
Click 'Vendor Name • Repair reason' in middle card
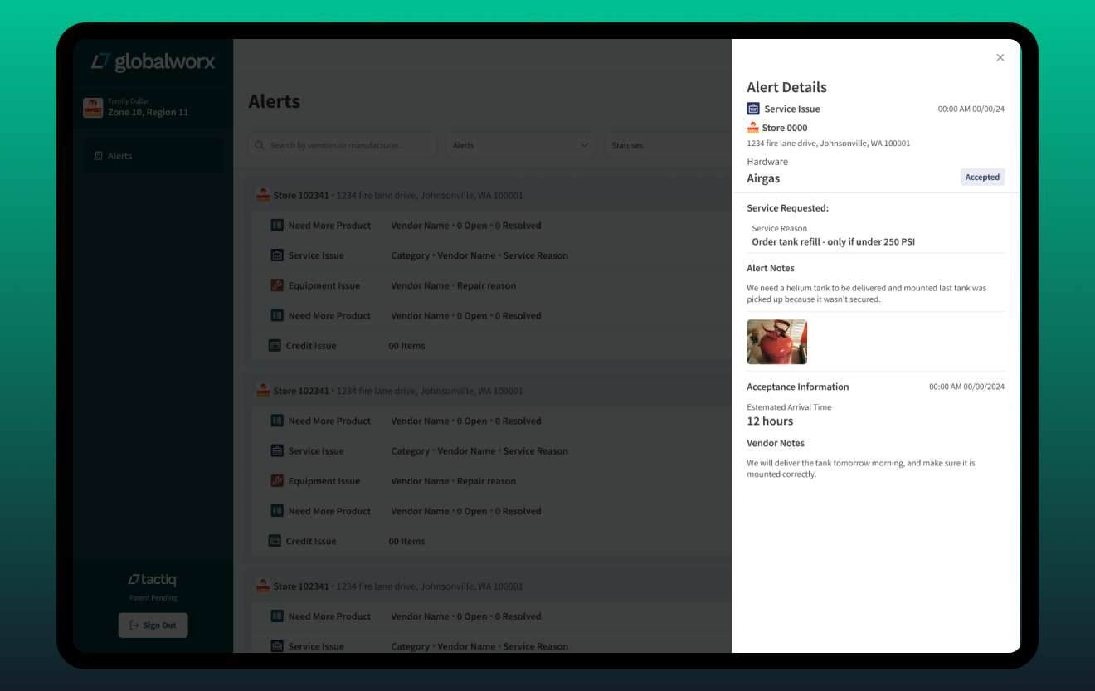tap(453, 481)
